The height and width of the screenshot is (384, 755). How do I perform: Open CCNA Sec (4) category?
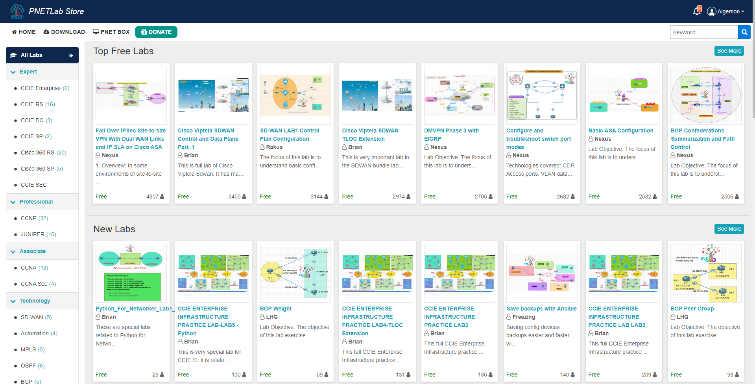pyautogui.click(x=39, y=284)
